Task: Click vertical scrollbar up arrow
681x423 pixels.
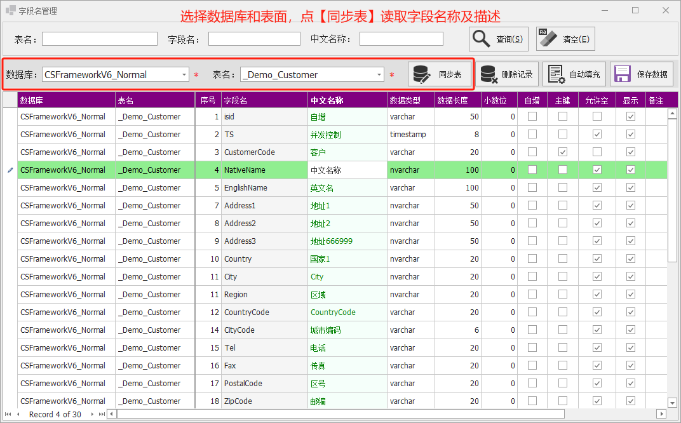Action: coord(672,114)
